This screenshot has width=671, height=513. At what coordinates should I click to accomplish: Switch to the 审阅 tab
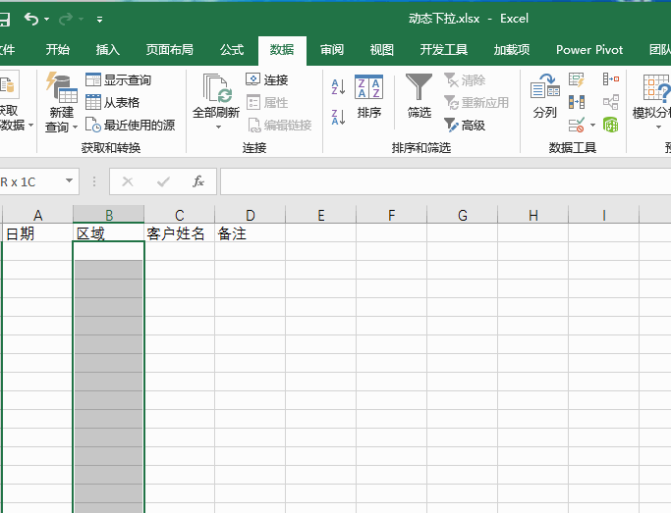tap(332, 50)
